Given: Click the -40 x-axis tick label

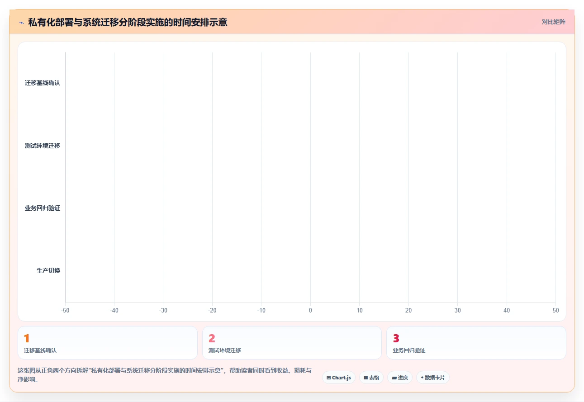Looking at the screenshot, I should tap(114, 311).
